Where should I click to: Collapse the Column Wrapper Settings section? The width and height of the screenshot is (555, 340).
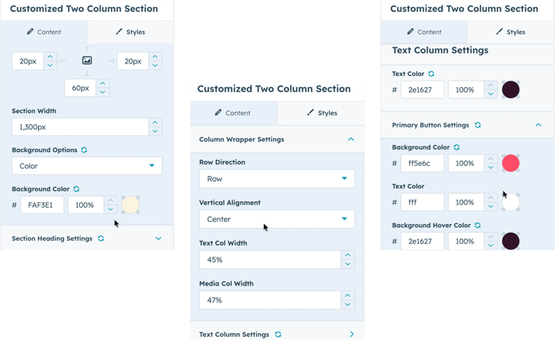[351, 139]
